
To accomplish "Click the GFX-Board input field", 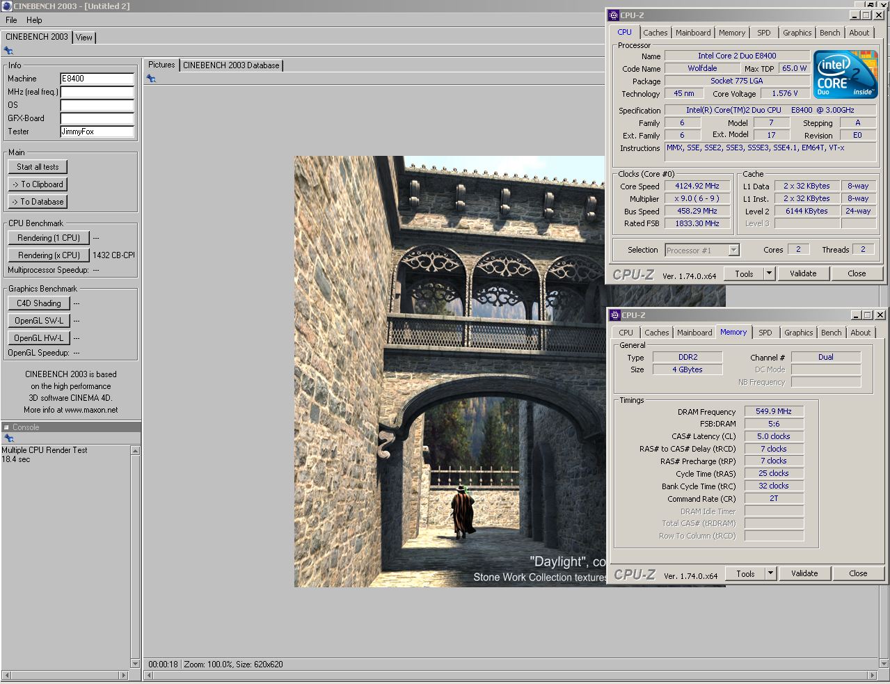I will click(97, 118).
